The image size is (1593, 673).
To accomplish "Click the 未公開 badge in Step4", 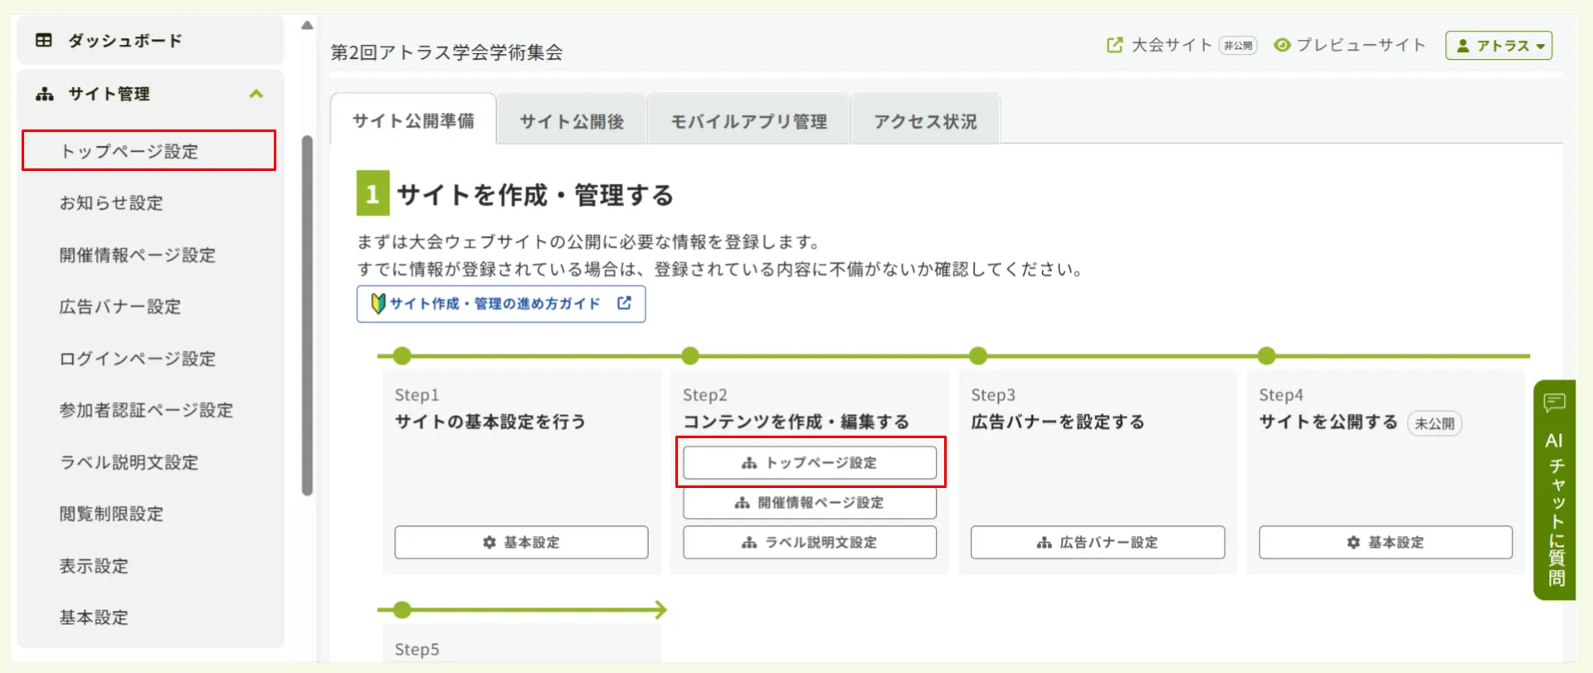I will click(1435, 423).
